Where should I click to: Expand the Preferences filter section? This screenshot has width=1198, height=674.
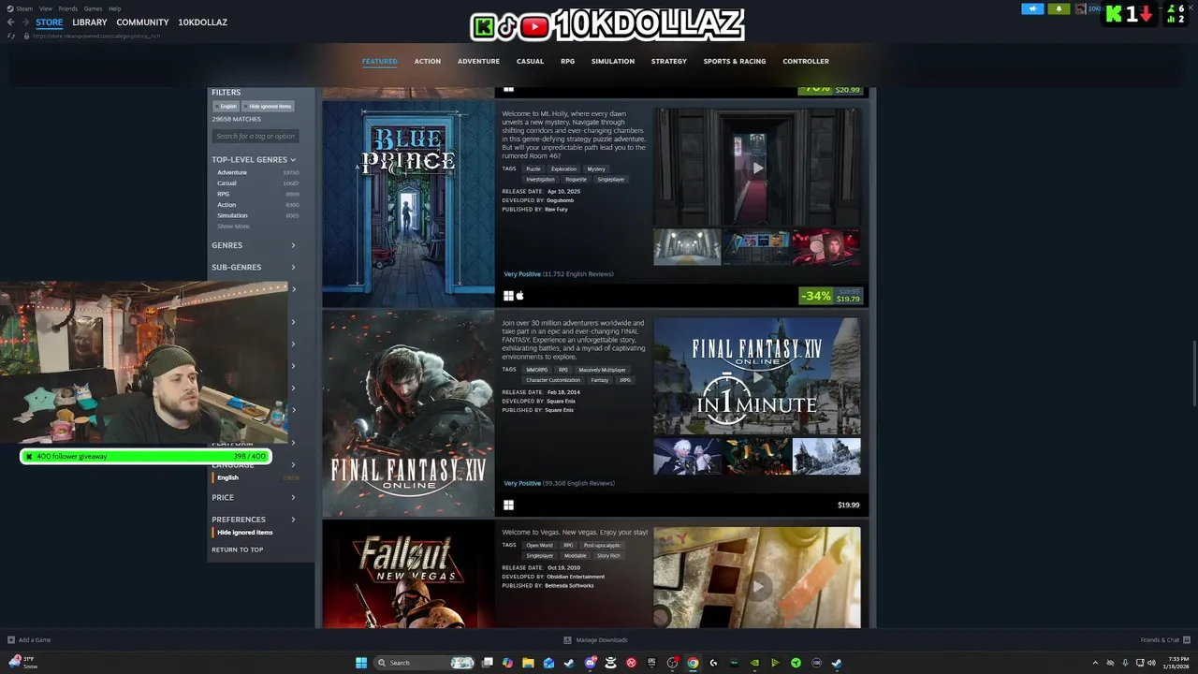coord(254,520)
